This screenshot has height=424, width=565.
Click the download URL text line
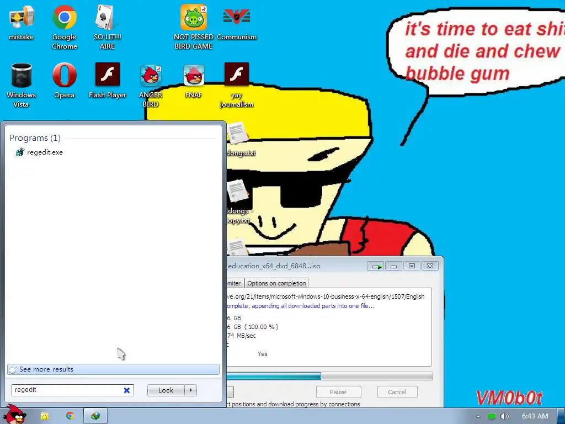point(326,296)
